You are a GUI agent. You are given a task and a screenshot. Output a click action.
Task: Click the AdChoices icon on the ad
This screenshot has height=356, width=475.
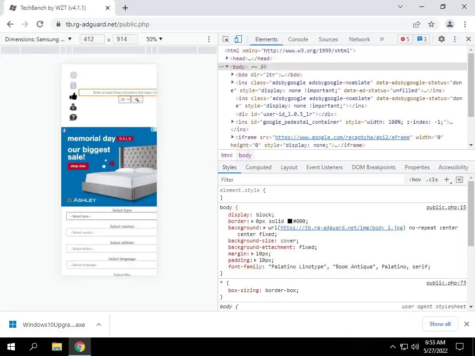pos(154,129)
